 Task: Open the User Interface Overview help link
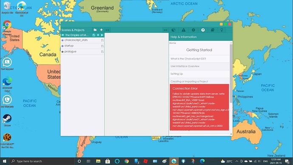(x=185, y=66)
